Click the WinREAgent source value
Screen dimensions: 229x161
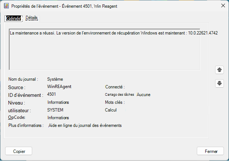coord(59,87)
